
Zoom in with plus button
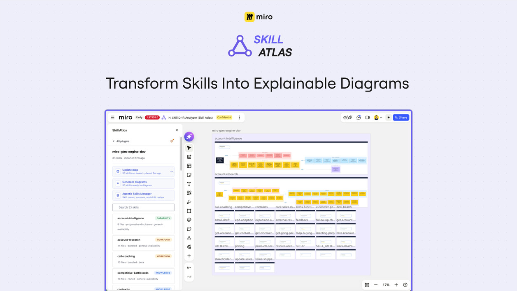[396, 285]
